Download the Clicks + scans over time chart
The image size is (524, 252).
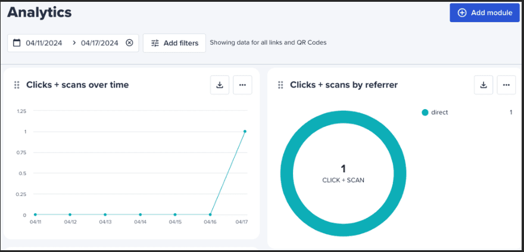[220, 85]
